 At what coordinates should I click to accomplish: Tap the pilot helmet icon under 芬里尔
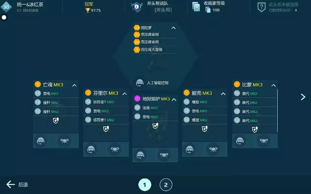(91, 150)
